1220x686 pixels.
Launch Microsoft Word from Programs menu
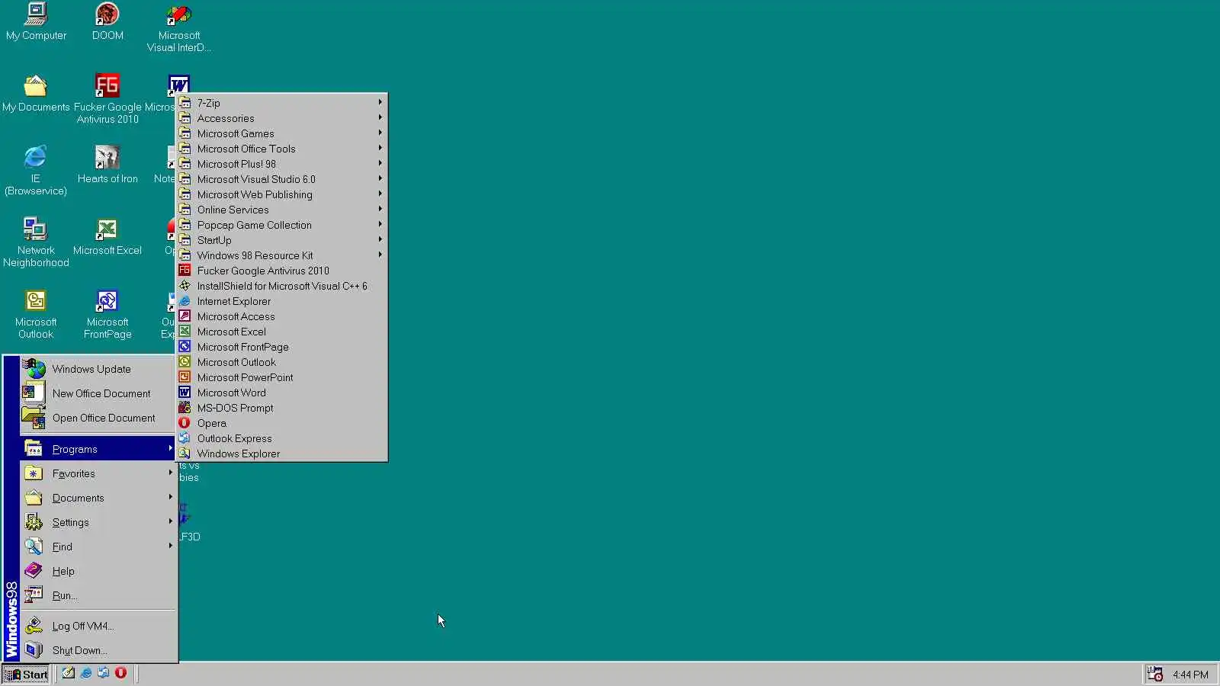[x=281, y=393]
